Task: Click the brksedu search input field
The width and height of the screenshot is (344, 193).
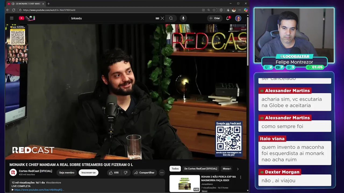Action: pyautogui.click(x=112, y=18)
